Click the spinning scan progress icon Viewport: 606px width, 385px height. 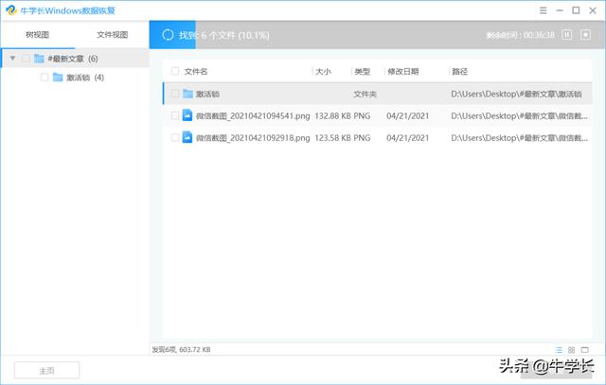(168, 35)
